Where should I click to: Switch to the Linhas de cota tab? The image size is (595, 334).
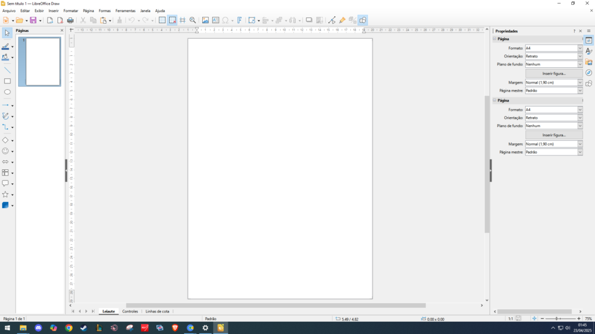click(x=157, y=311)
